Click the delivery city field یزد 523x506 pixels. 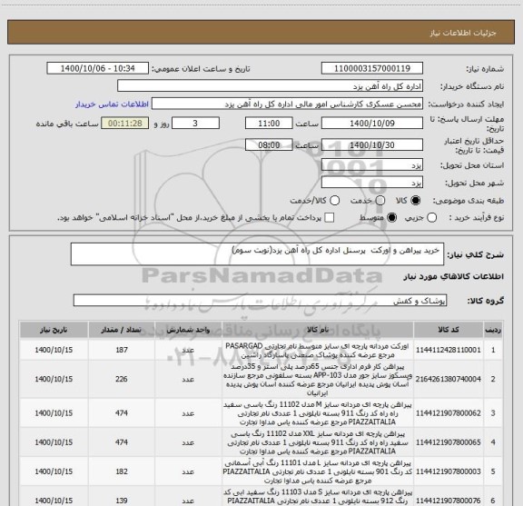point(372,183)
